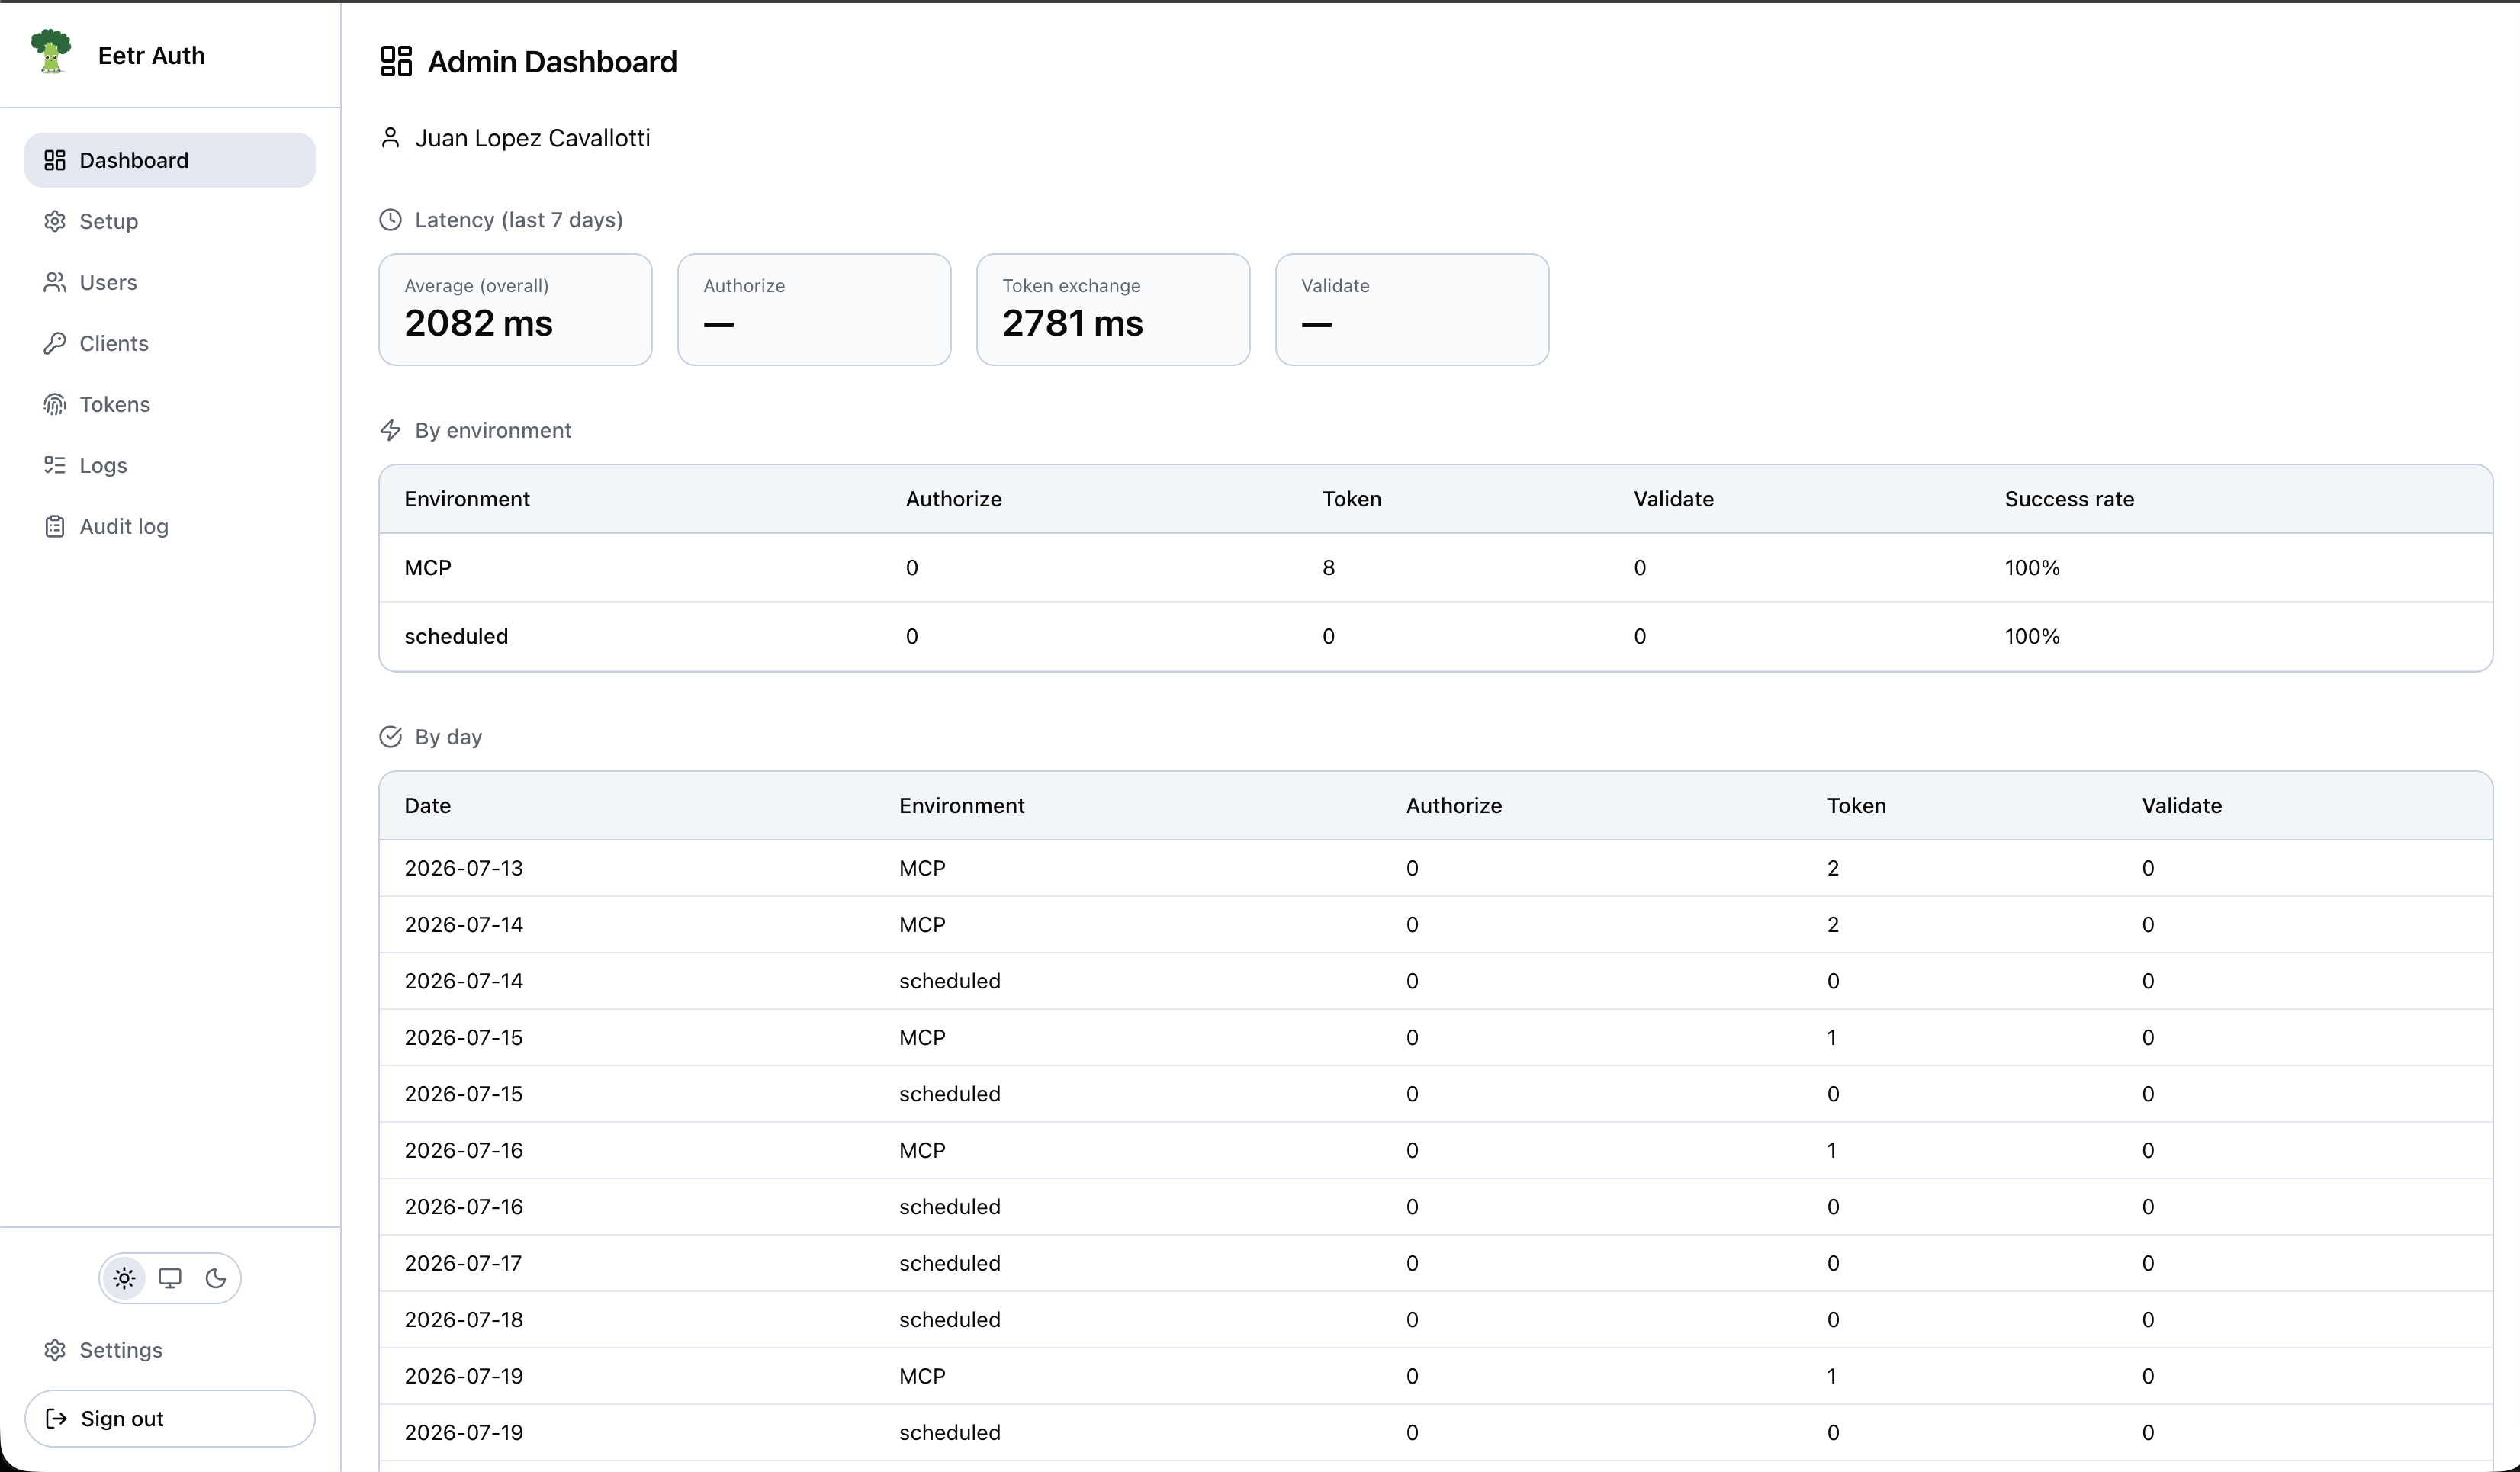
Task: Switch to system theme monitor toggle
Action: [170, 1278]
